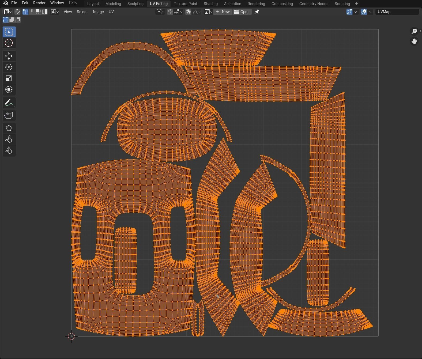
Task: Select the Grab sculpt tool
Action: click(9, 128)
